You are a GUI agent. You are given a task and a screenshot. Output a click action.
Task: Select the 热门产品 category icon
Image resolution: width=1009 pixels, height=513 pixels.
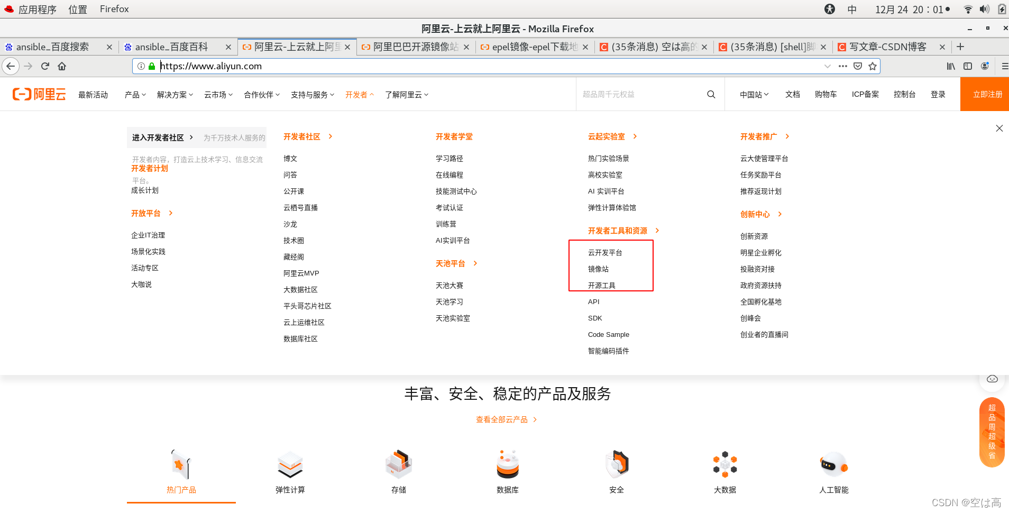181,465
